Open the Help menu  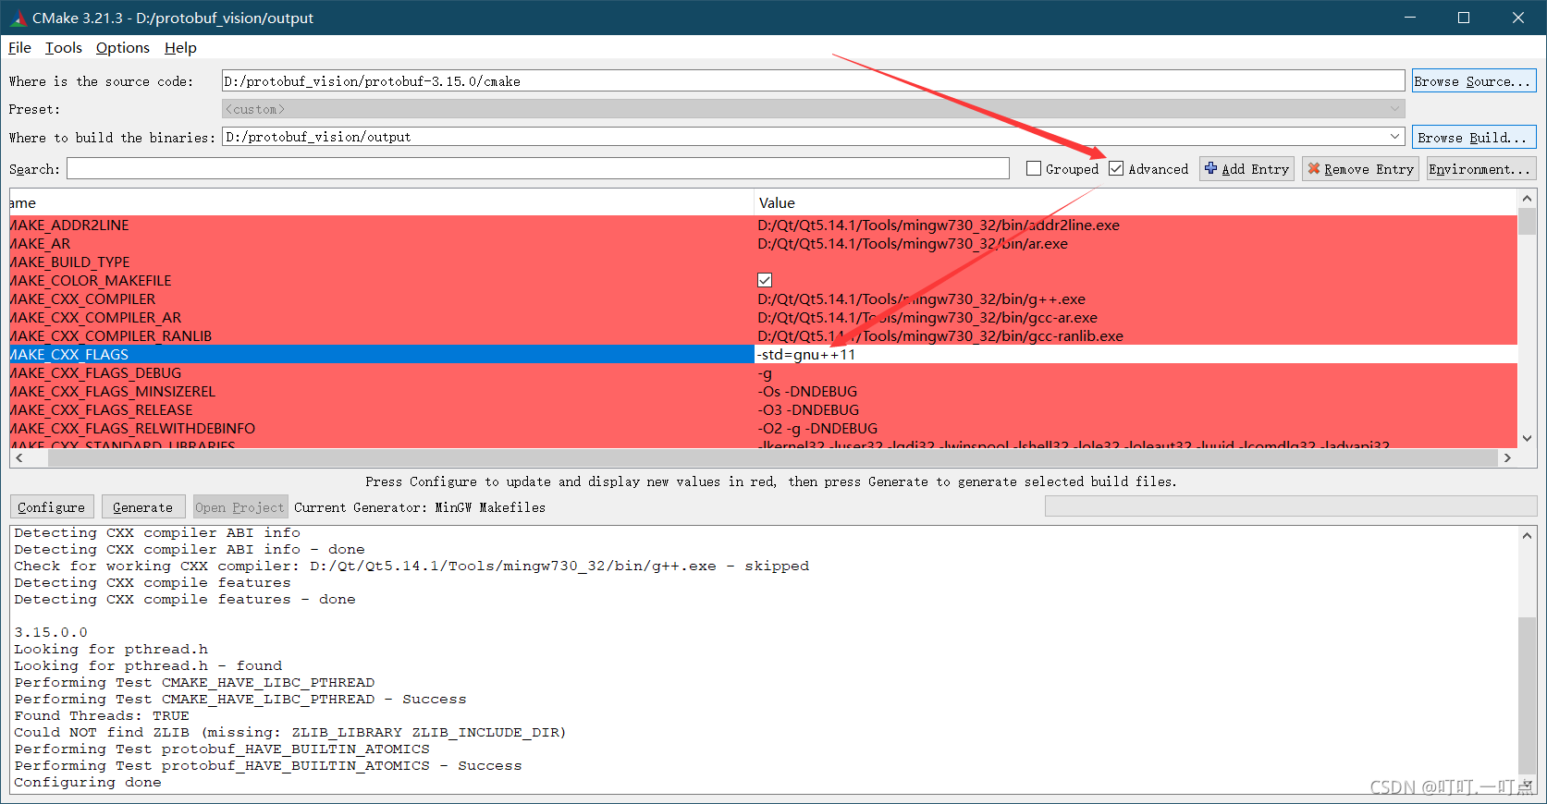(180, 48)
